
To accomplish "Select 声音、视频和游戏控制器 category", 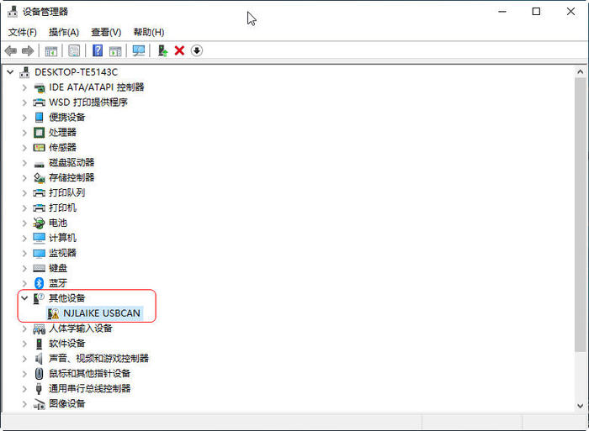I will 98,358.
